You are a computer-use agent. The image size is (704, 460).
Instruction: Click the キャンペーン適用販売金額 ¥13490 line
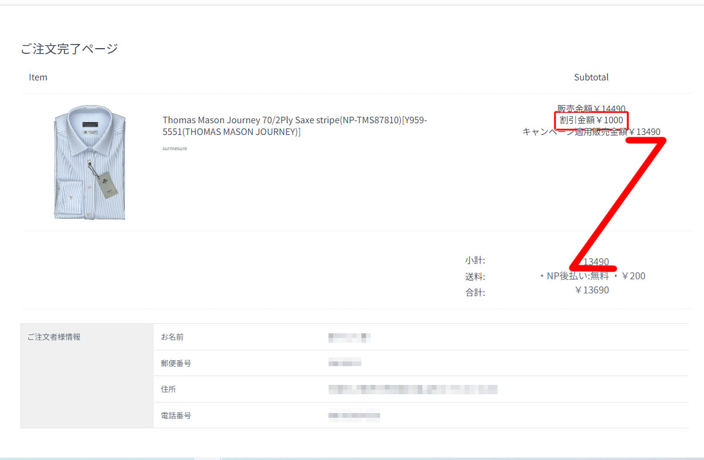(591, 132)
